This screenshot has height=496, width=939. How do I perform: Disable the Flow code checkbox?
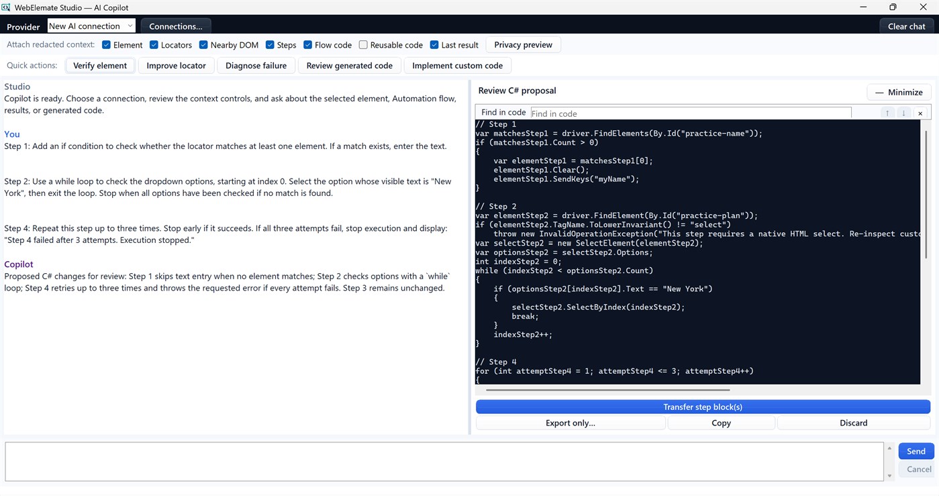coord(307,45)
